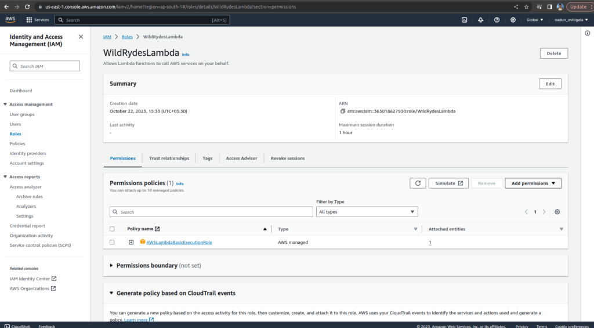Click the Search IAM input field
This screenshot has height=328, width=594.
45,66
